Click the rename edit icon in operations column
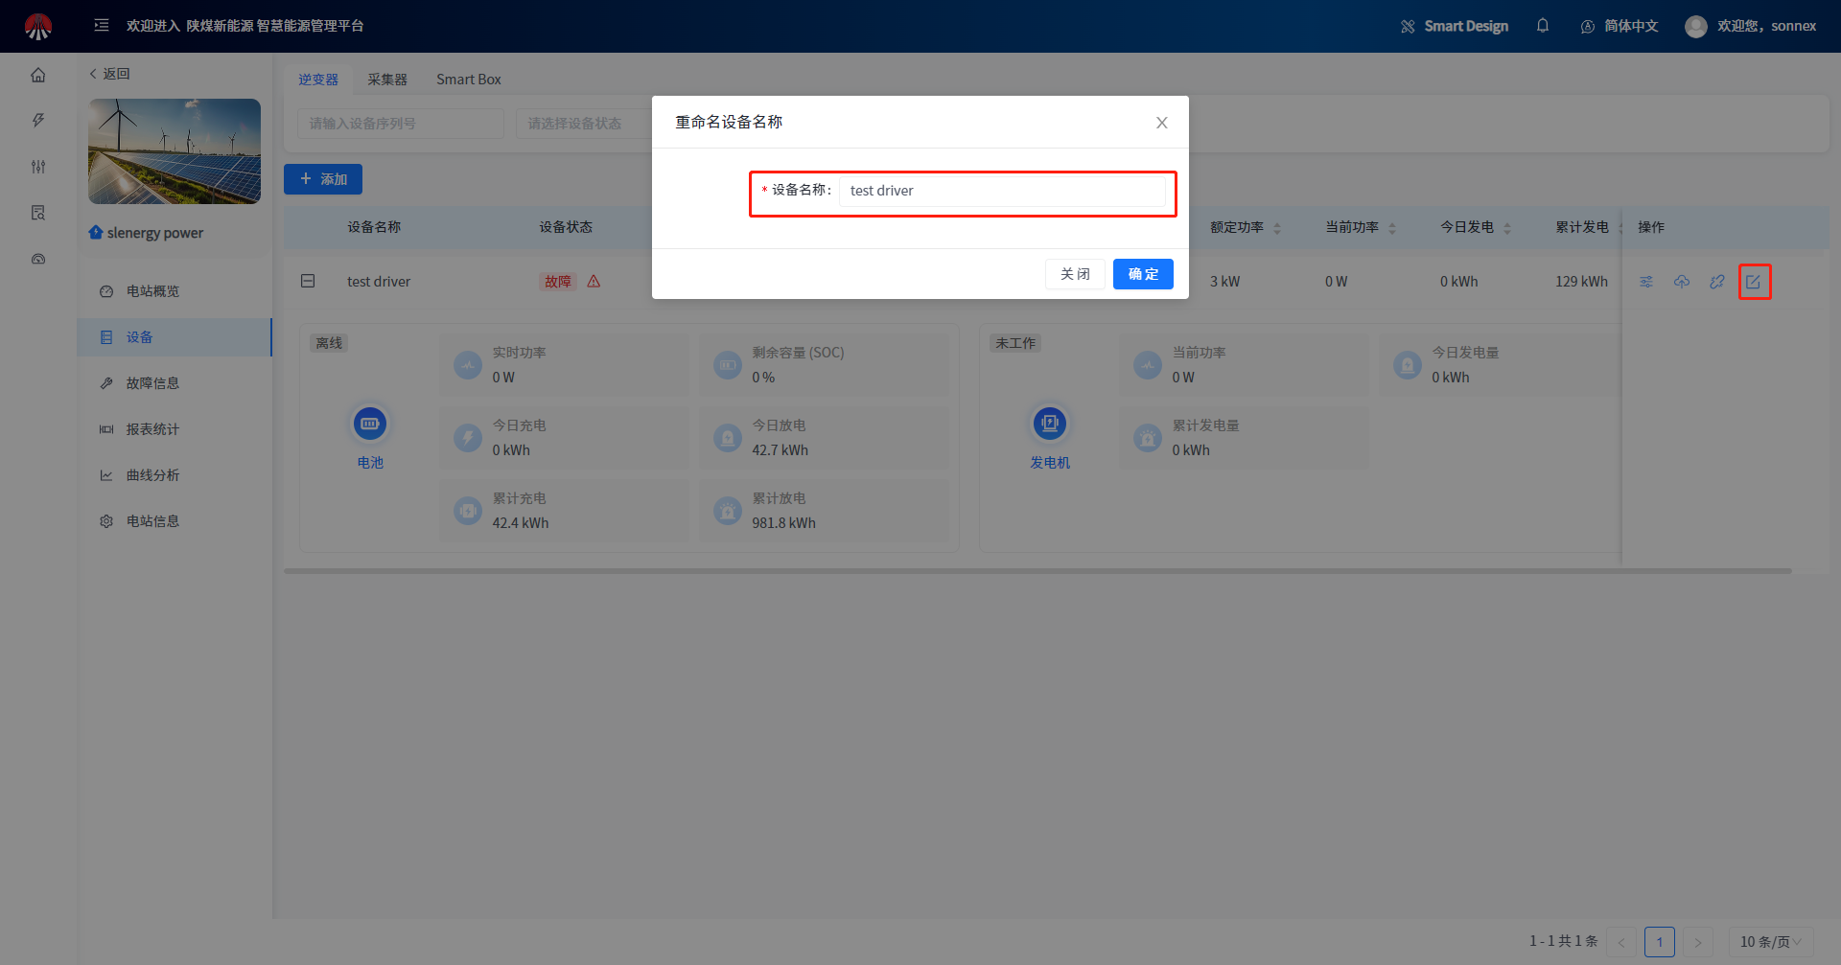 pos(1754,282)
